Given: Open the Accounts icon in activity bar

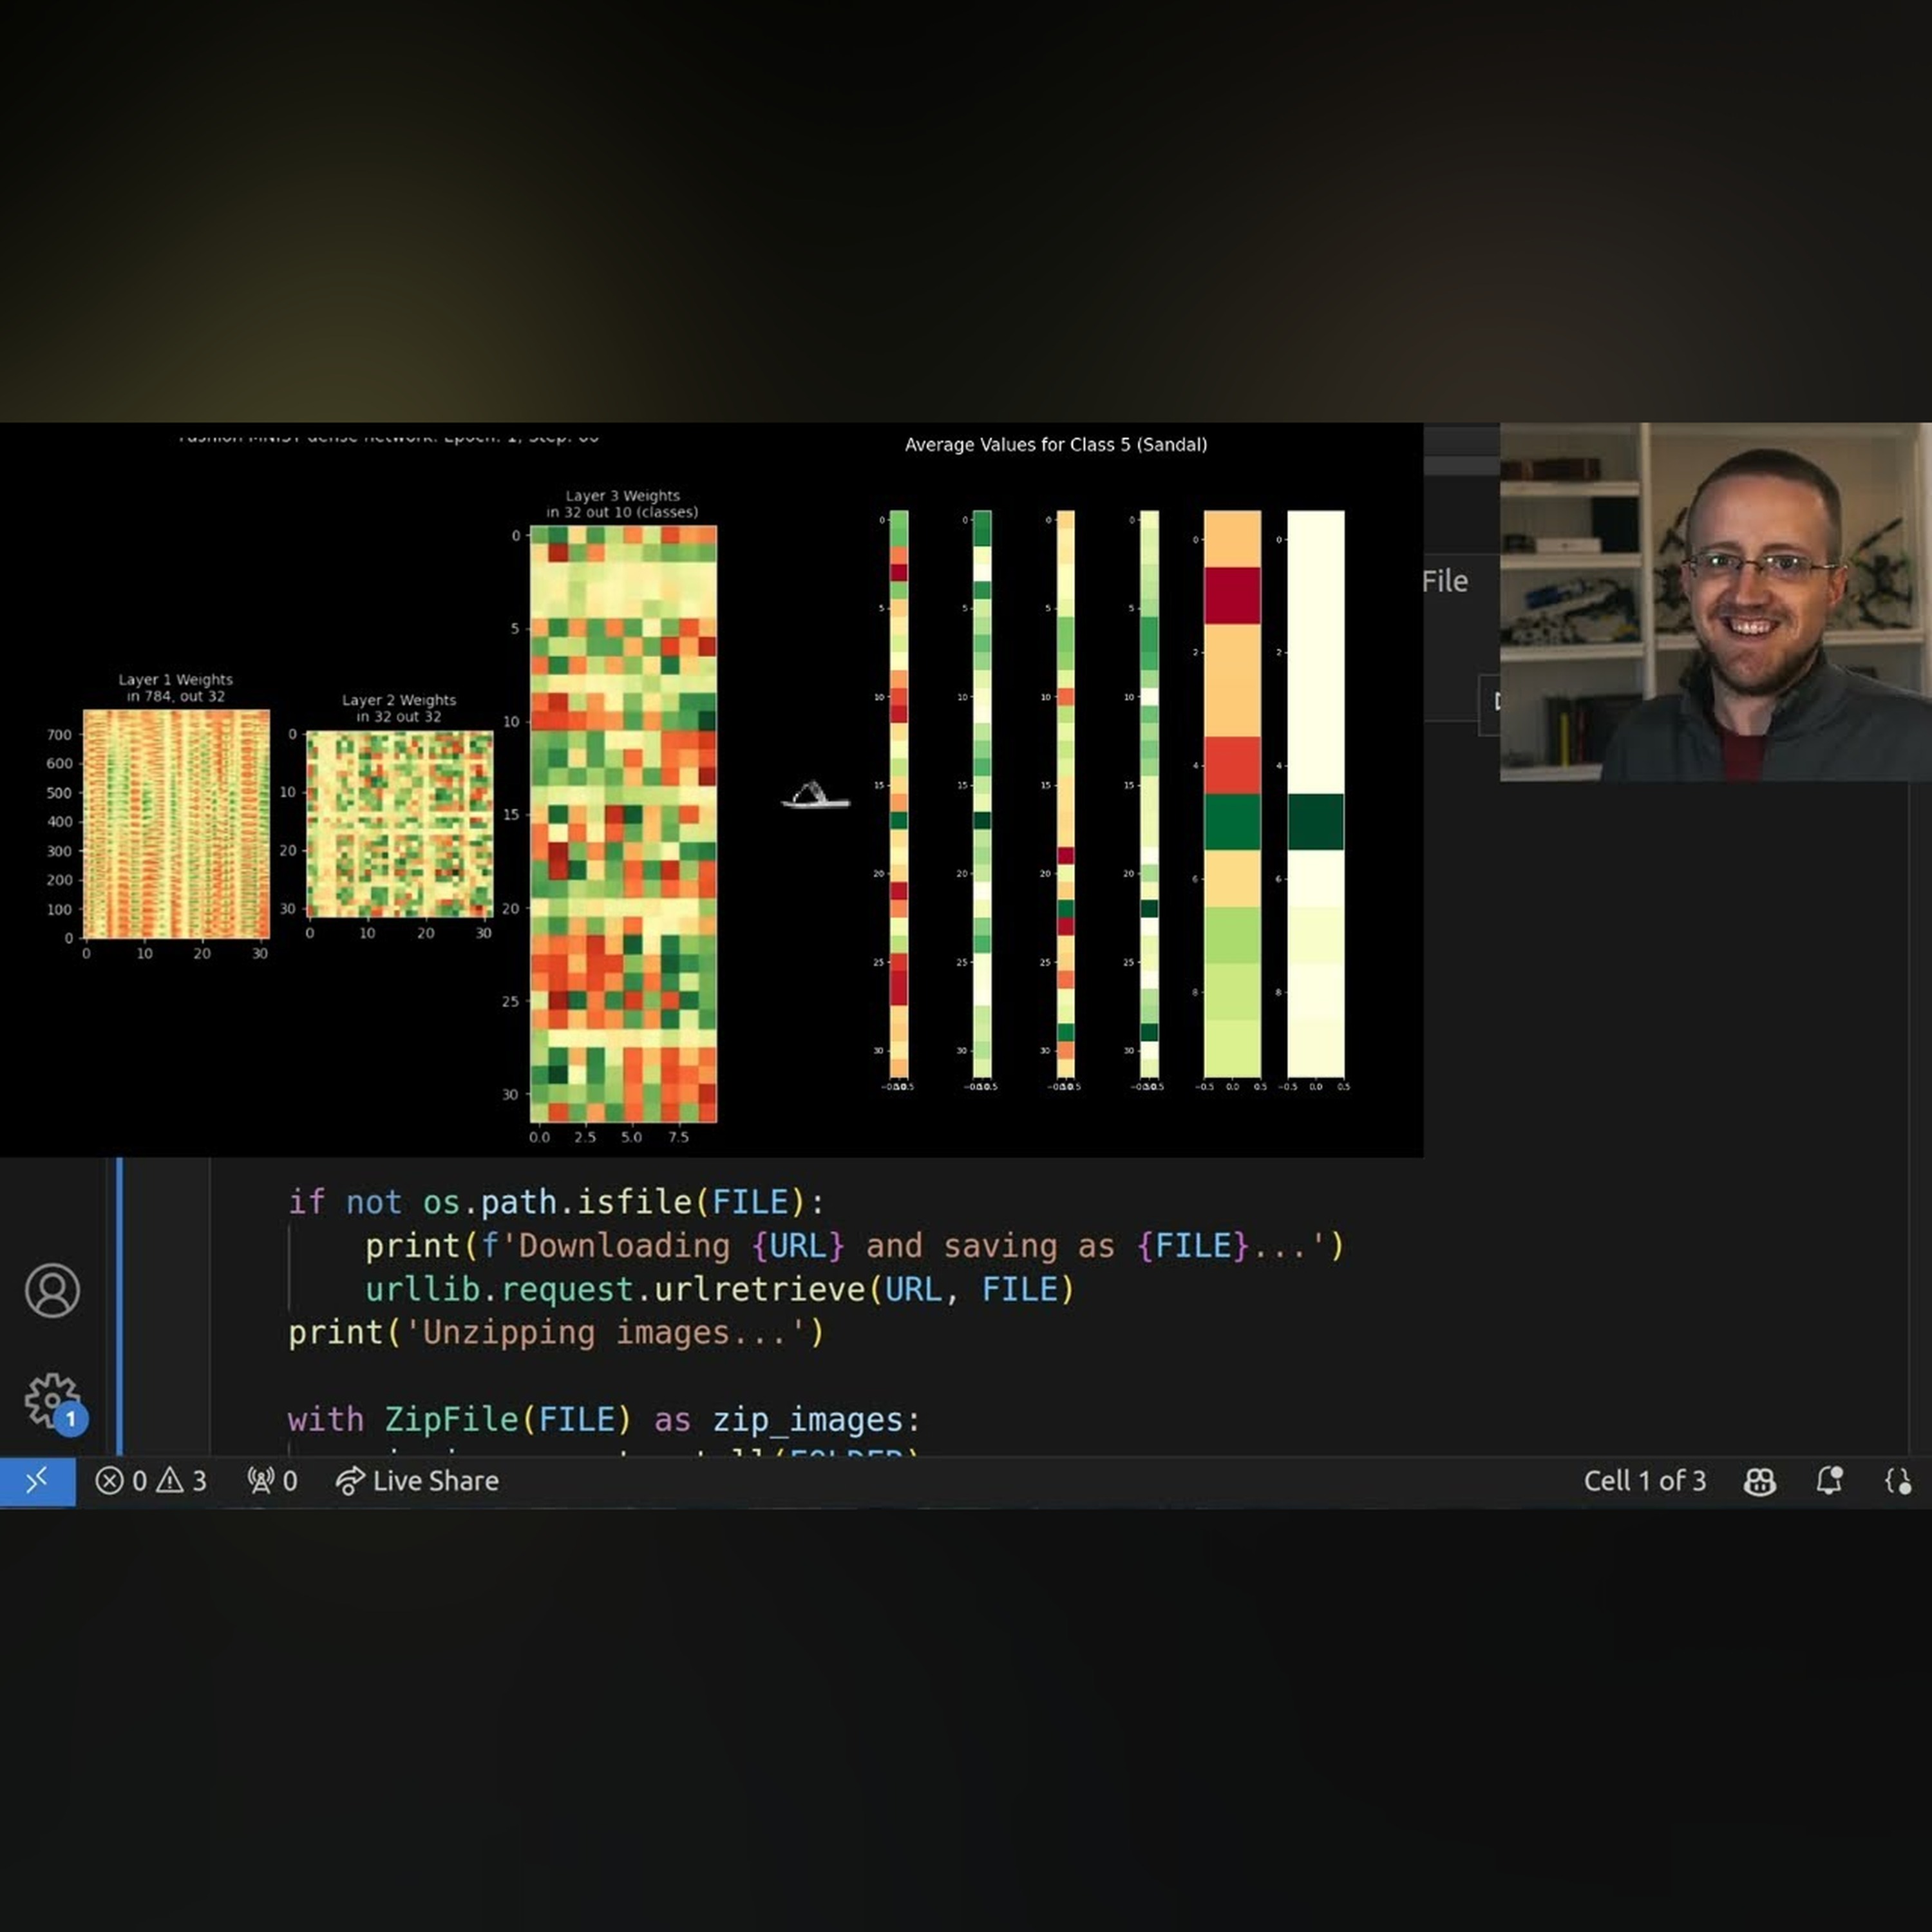Looking at the screenshot, I should pyautogui.click(x=52, y=1290).
